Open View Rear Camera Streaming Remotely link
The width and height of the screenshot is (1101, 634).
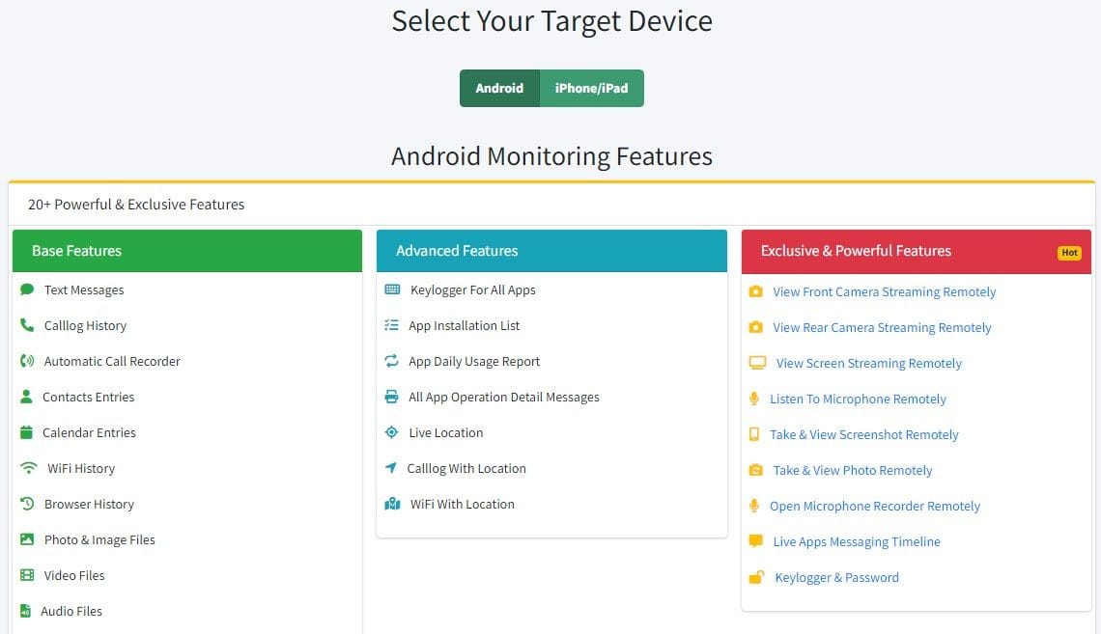click(x=882, y=327)
